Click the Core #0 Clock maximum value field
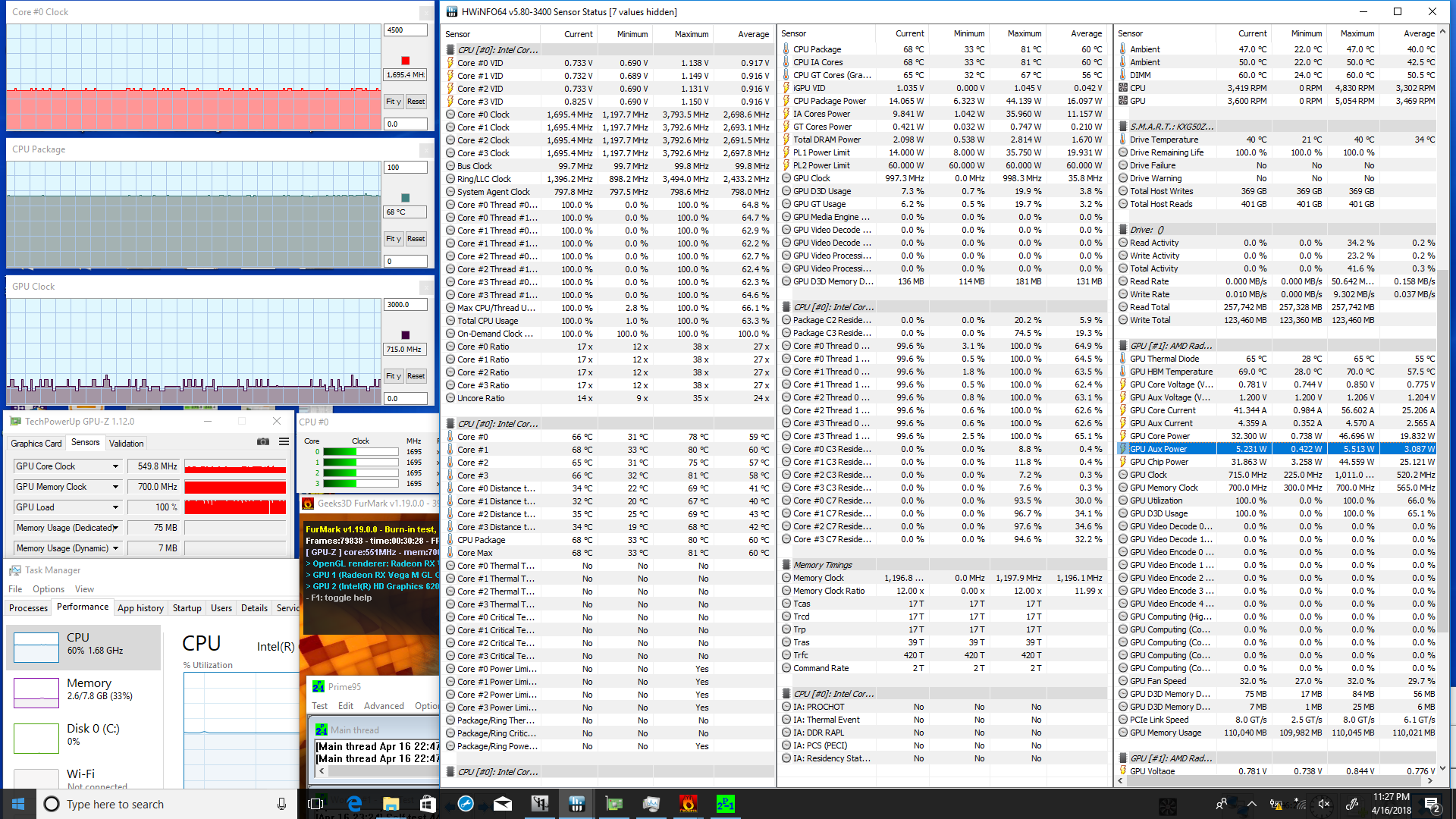 (x=405, y=30)
